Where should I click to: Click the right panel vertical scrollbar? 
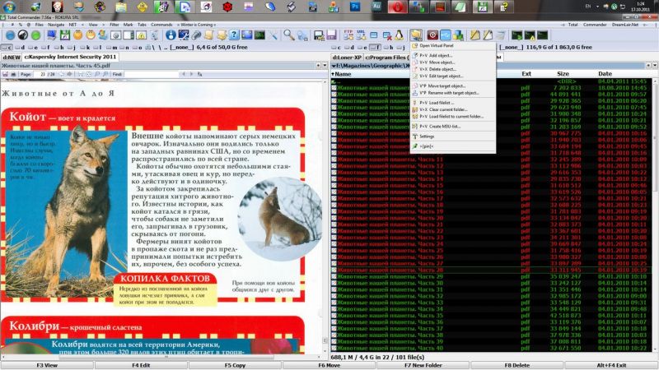coord(655,206)
